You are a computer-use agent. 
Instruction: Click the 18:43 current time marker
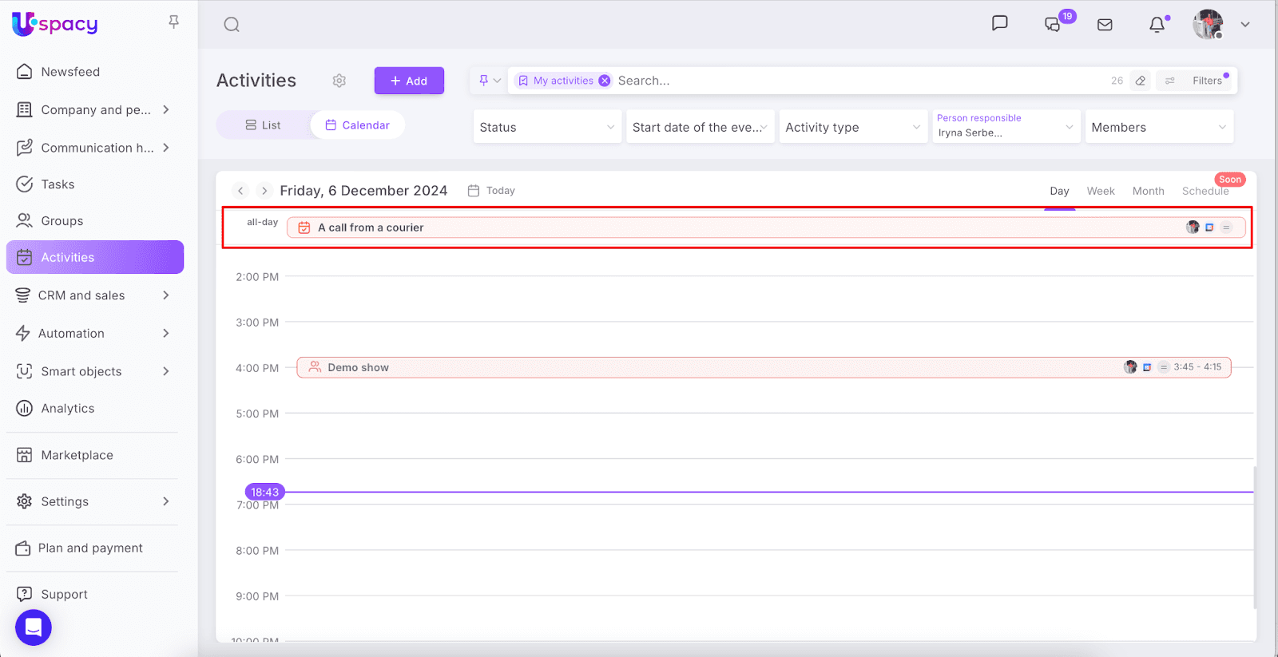tap(264, 492)
